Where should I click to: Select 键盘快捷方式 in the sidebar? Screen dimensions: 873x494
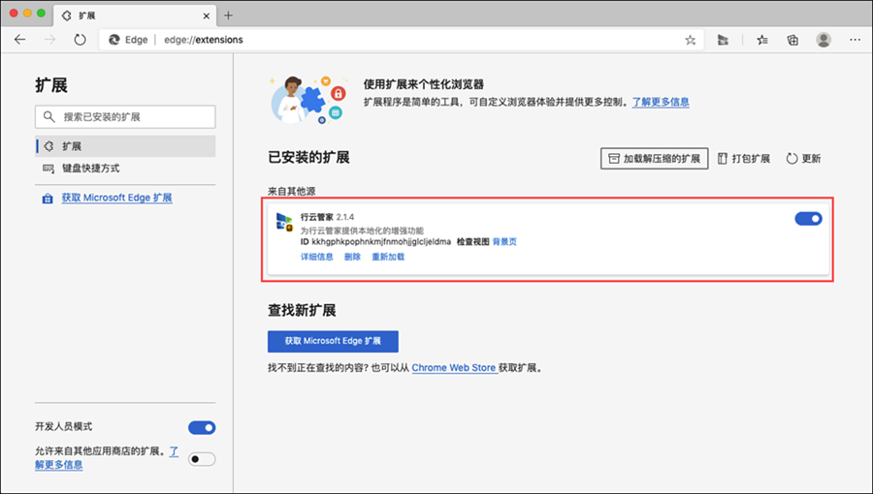90,169
